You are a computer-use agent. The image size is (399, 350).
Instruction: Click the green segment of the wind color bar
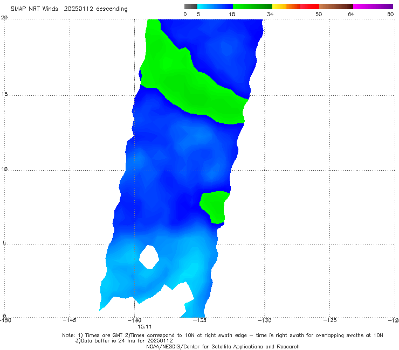[x=252, y=6]
